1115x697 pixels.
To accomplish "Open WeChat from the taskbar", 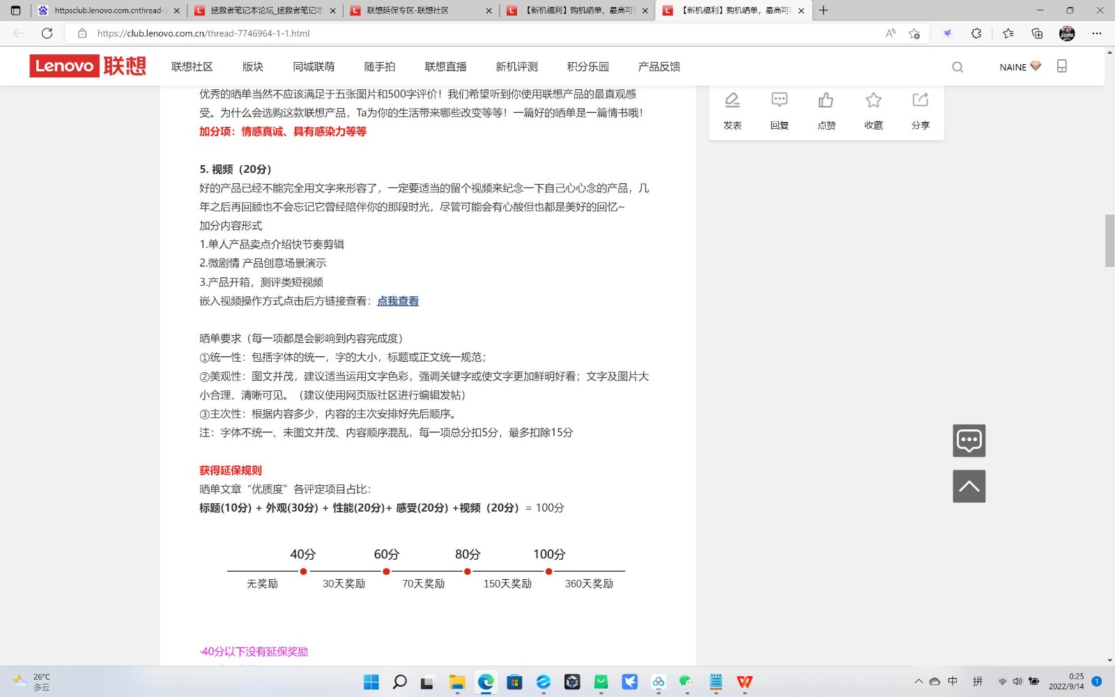I will (687, 682).
